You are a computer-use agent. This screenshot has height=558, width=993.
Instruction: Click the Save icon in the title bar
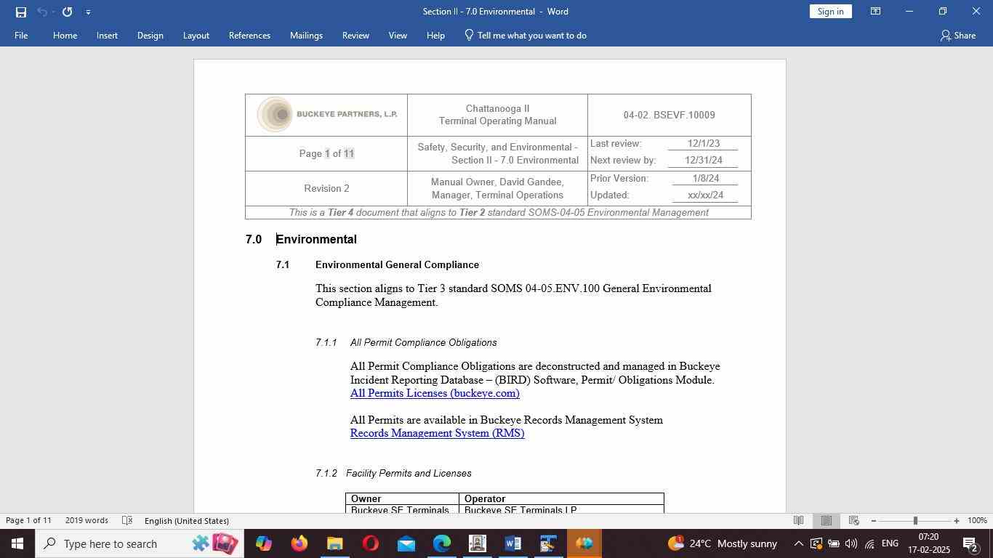pos(20,12)
